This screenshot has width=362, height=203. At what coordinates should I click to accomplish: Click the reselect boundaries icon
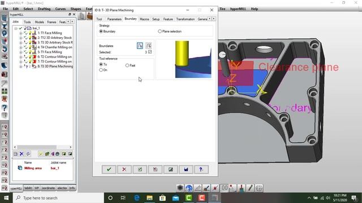pyautogui.click(x=149, y=46)
